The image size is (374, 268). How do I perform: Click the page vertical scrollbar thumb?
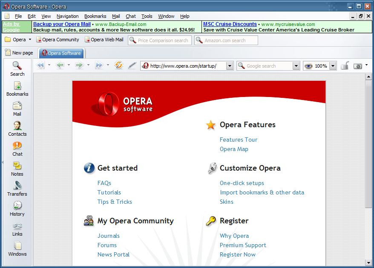click(368, 144)
